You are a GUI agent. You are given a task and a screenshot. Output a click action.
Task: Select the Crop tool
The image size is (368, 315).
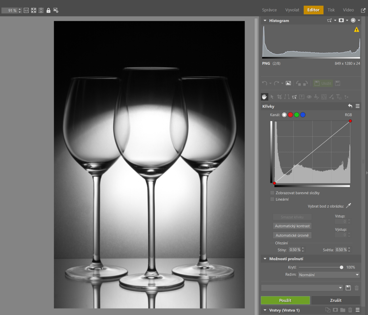tap(279, 97)
